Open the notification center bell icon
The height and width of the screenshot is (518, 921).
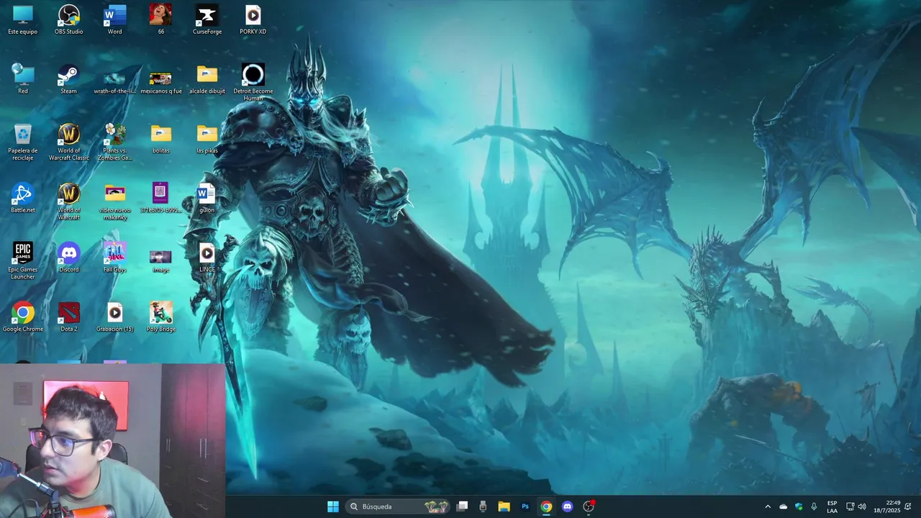(x=908, y=506)
